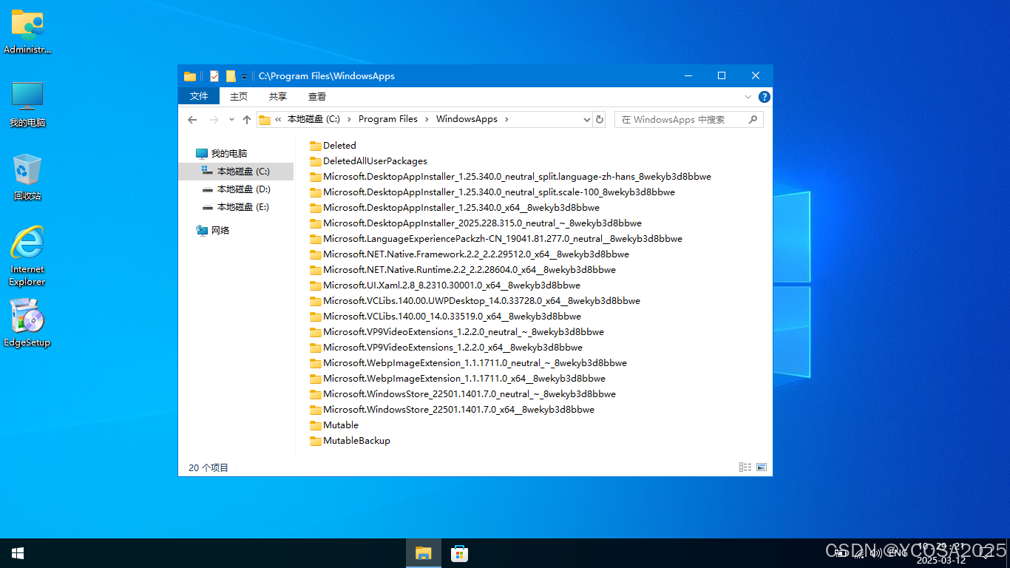This screenshot has width=1010, height=568.
Task: Click the folder icon inside the address bar
Action: 265,120
